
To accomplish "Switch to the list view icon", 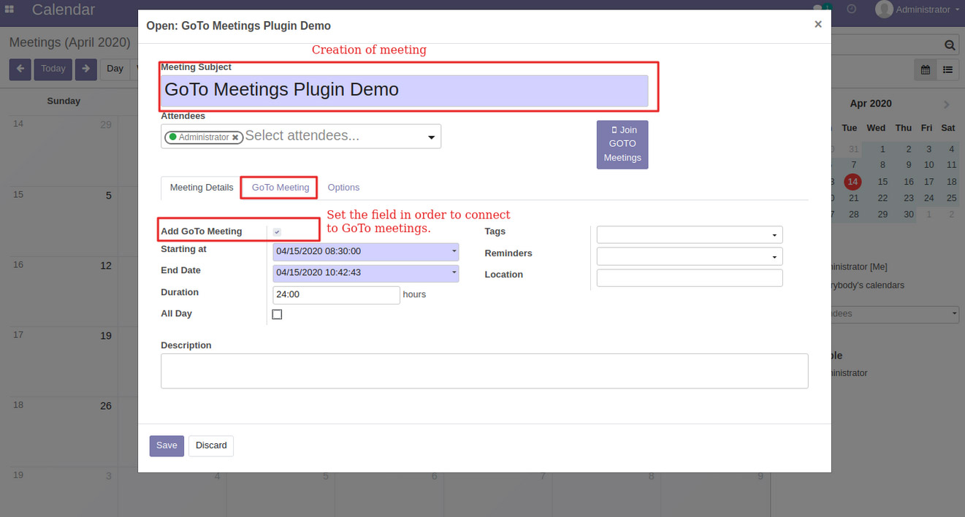I will click(x=947, y=69).
